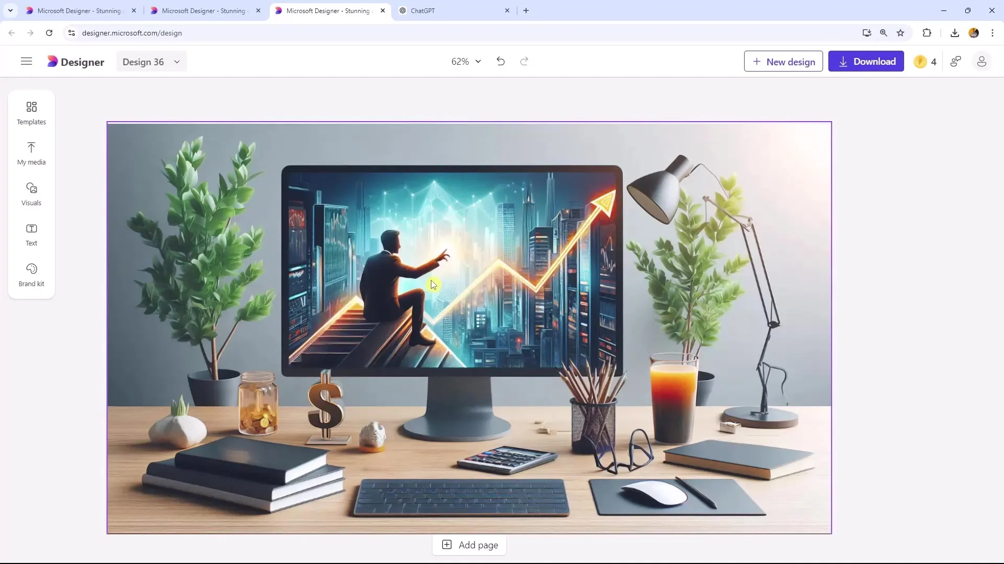1004x564 pixels.
Task: Open the Templates panel
Action: (31, 112)
